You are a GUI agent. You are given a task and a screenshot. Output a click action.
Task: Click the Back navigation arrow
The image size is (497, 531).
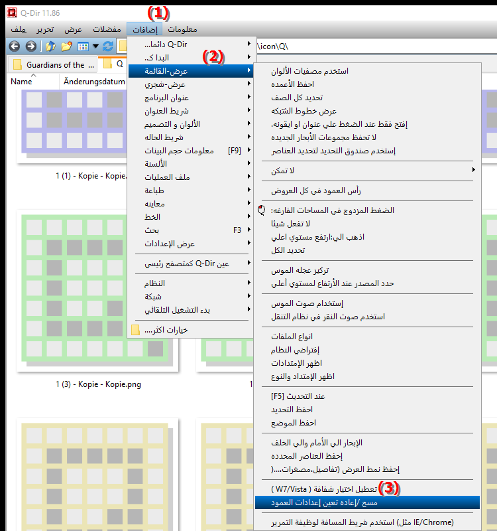point(14,46)
